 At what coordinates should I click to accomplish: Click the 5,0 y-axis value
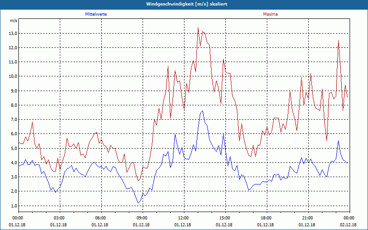(x=14, y=149)
